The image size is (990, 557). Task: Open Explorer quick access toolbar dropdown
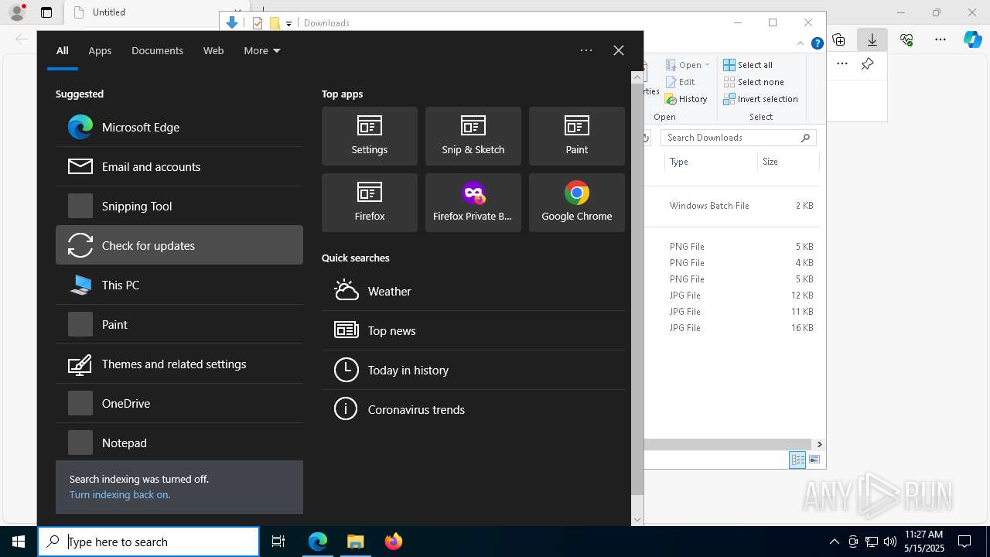click(288, 23)
